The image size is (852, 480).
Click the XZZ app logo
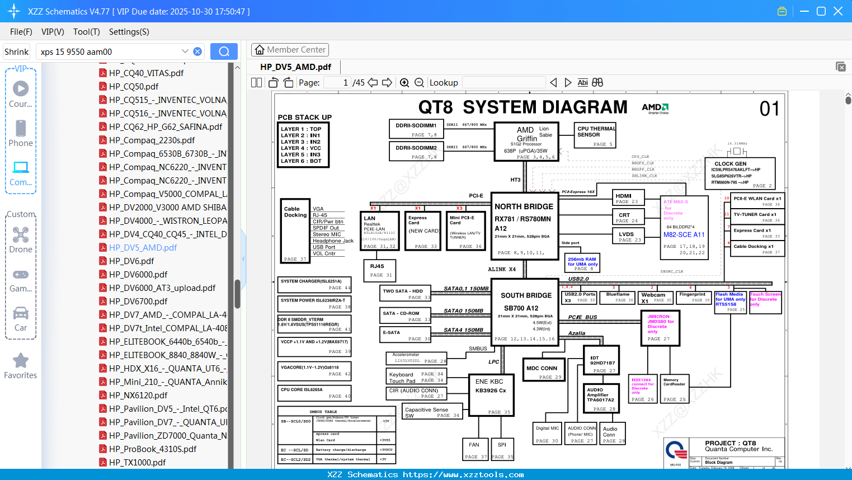(13, 11)
